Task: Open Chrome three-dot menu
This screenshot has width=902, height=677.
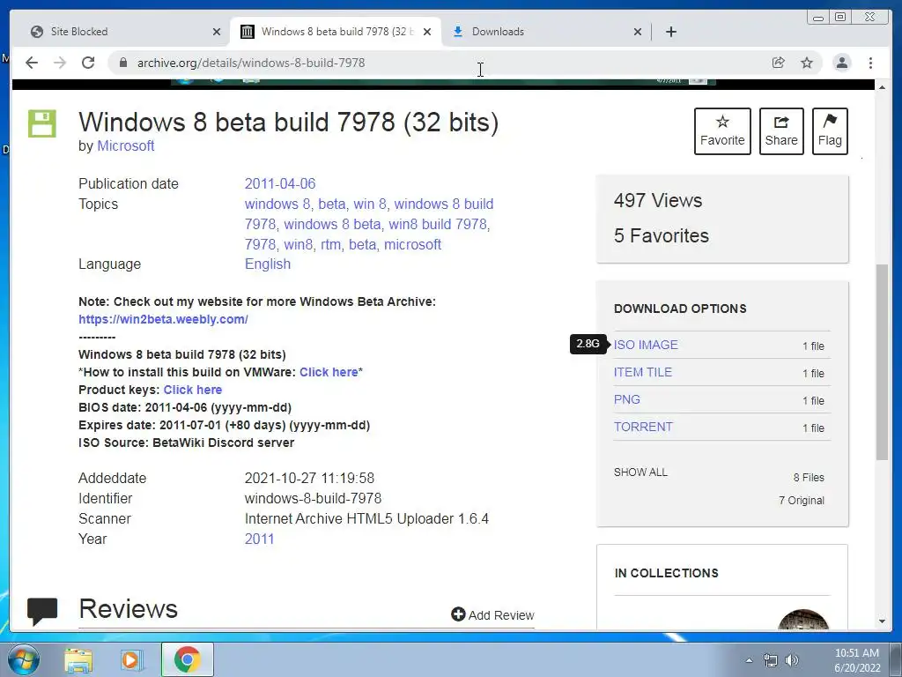Action: pos(870,63)
